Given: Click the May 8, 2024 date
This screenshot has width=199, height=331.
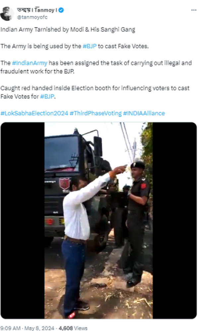Looking at the screenshot, I should click(39, 328).
